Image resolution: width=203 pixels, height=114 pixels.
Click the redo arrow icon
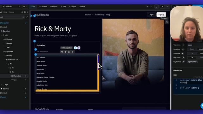point(151,7)
